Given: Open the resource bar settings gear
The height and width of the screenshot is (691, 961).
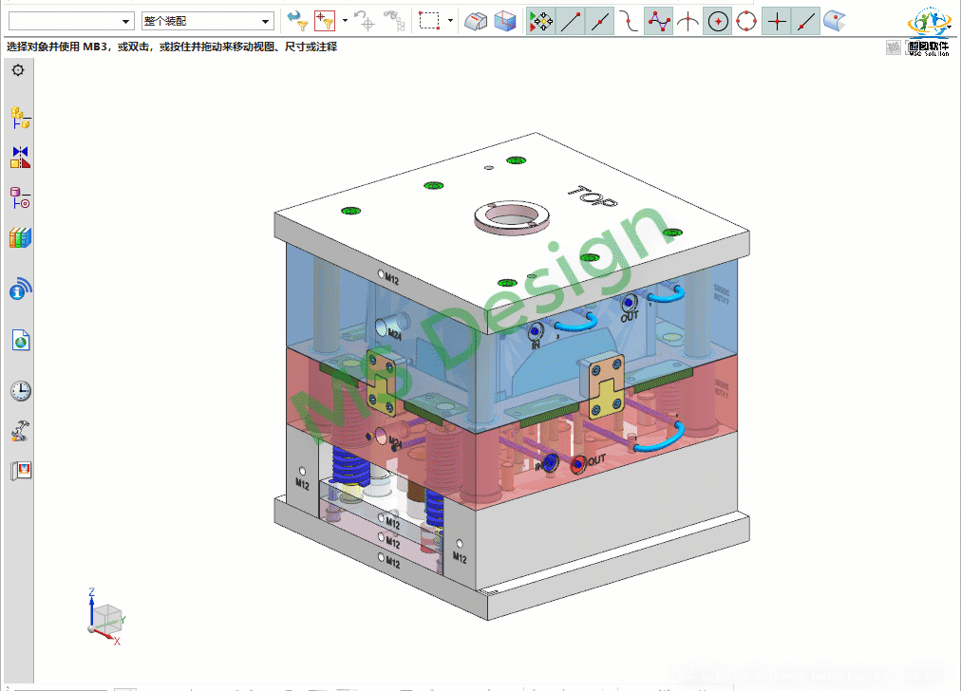Looking at the screenshot, I should coord(18,70).
